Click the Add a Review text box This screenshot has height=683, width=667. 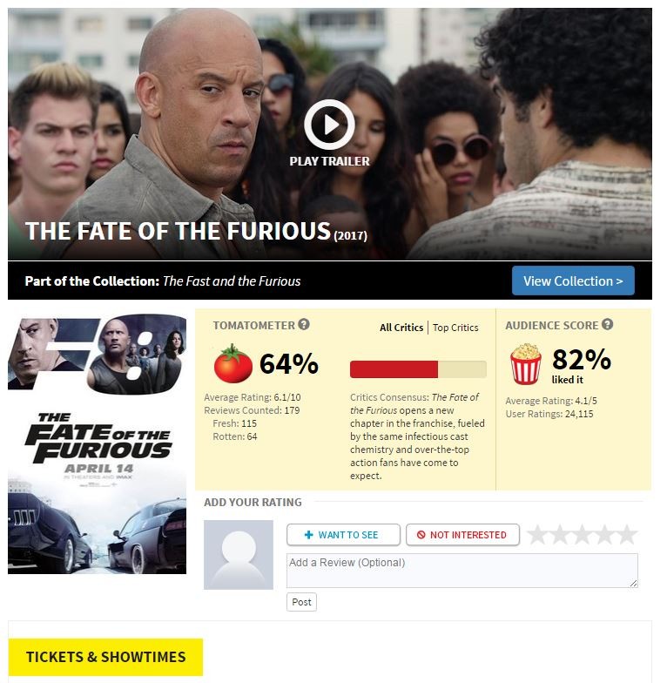(x=462, y=571)
